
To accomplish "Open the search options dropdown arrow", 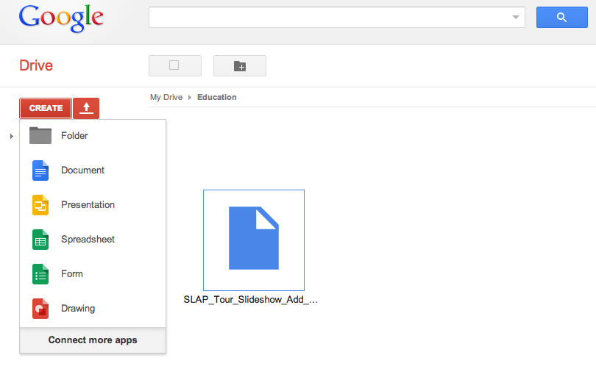I will tap(516, 17).
